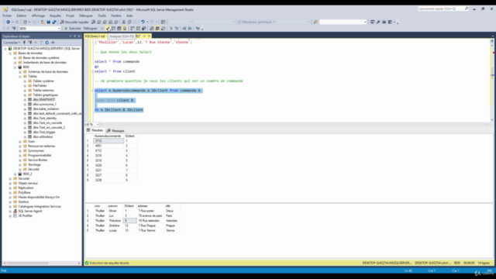Click the Exécuter button
The height and width of the screenshot is (279, 496).
(73, 29)
